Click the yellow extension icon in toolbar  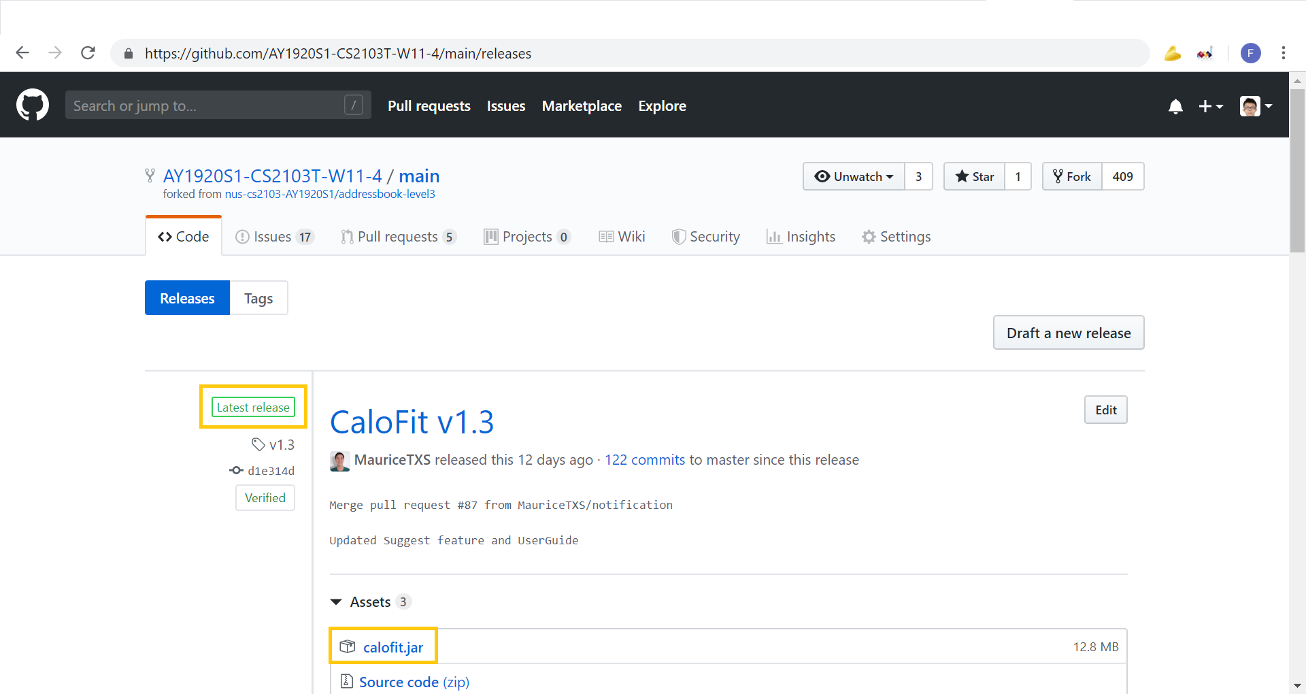coord(1172,53)
